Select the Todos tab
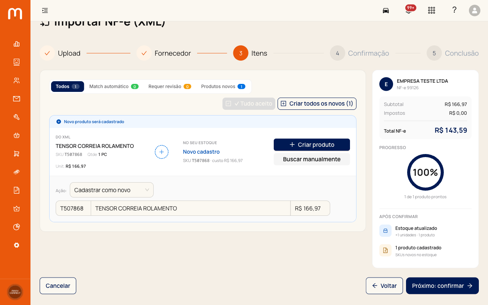Viewport: 488px width, 305px height. (67, 87)
